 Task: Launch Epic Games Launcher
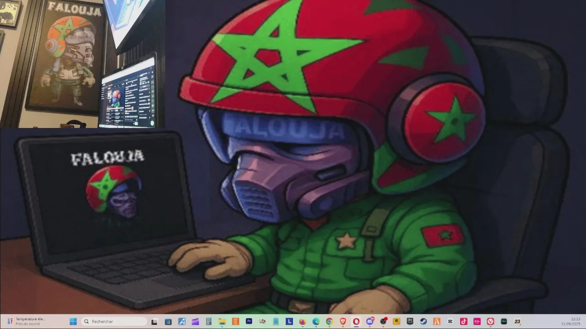410,321
